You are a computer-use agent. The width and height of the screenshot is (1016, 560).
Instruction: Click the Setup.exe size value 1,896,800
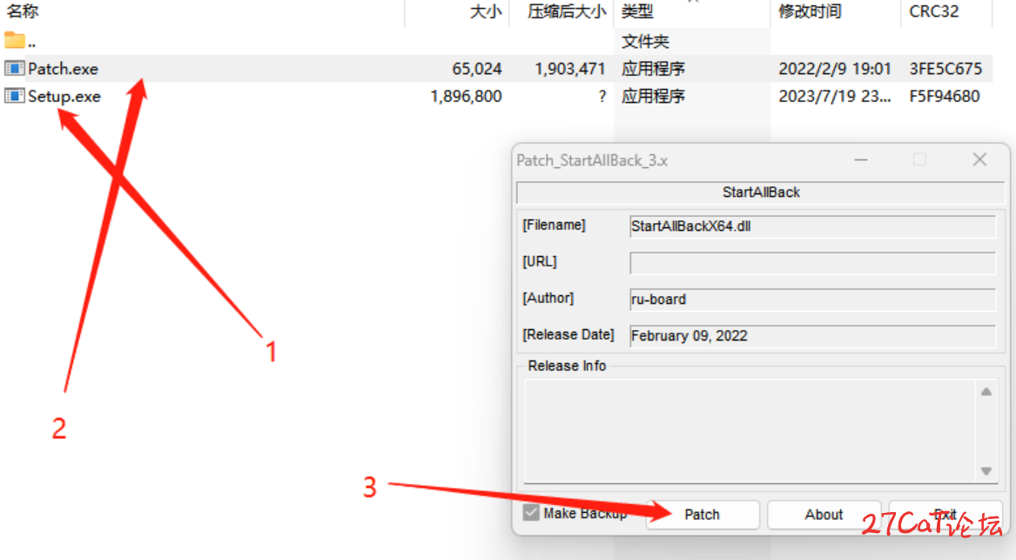(466, 97)
